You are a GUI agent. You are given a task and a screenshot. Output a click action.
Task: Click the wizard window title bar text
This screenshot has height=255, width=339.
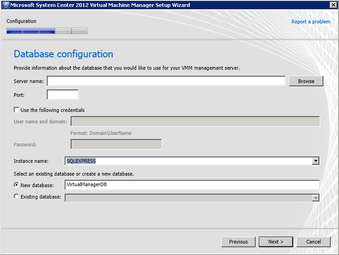click(x=100, y=5)
